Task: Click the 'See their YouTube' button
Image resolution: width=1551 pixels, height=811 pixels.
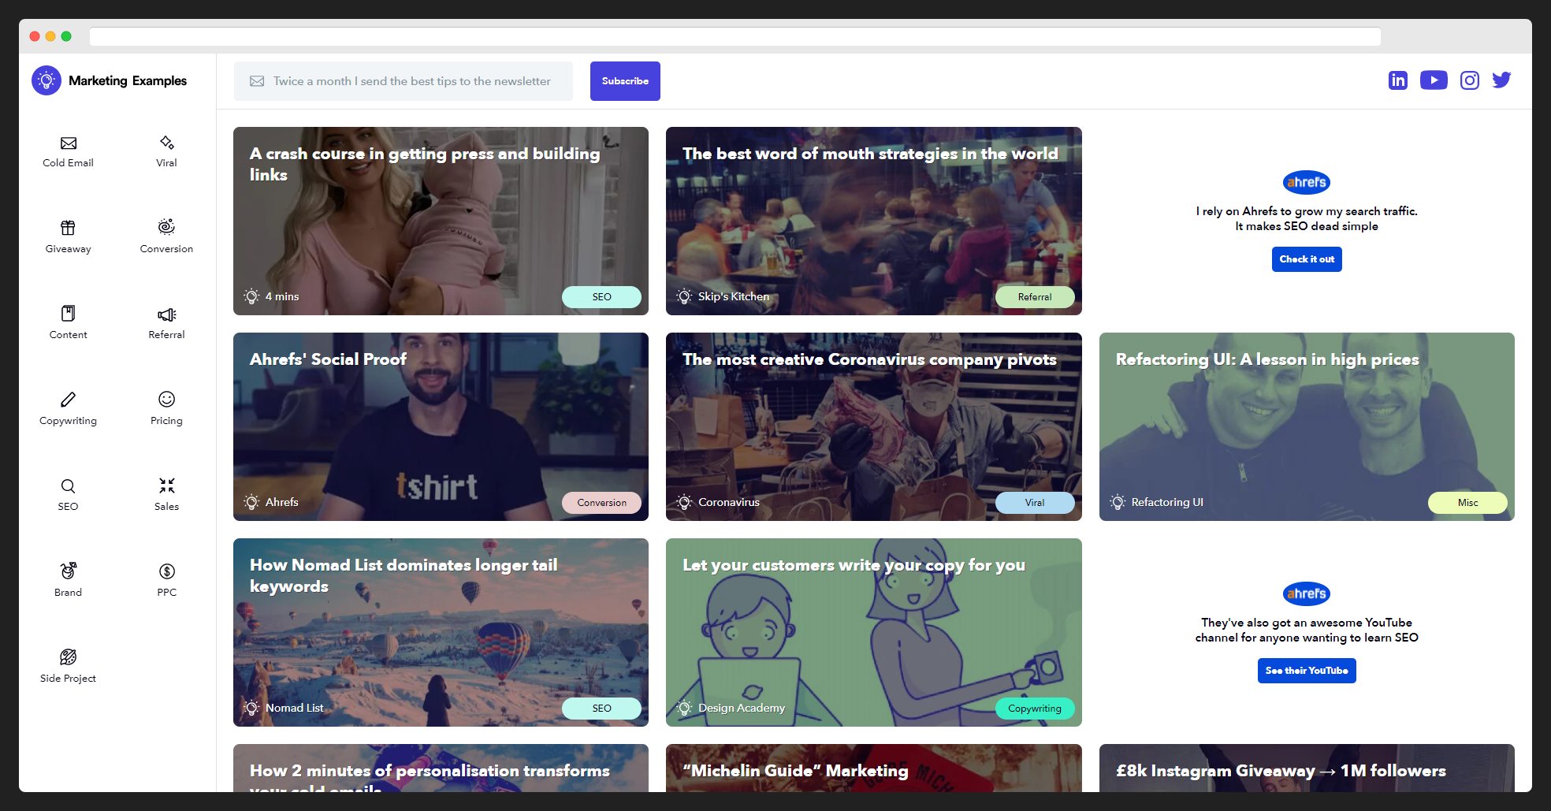Action: 1307,671
